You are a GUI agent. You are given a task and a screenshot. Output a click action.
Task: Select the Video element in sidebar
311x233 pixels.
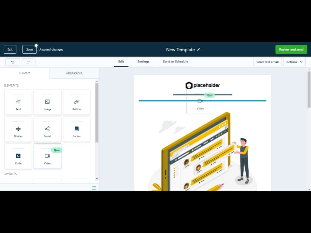(x=47, y=156)
